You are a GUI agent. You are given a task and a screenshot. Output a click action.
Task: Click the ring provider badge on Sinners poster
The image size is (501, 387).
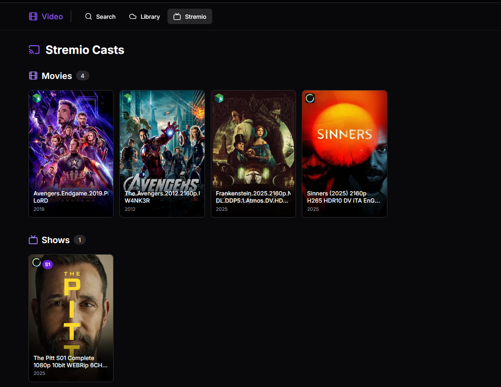[x=310, y=98]
